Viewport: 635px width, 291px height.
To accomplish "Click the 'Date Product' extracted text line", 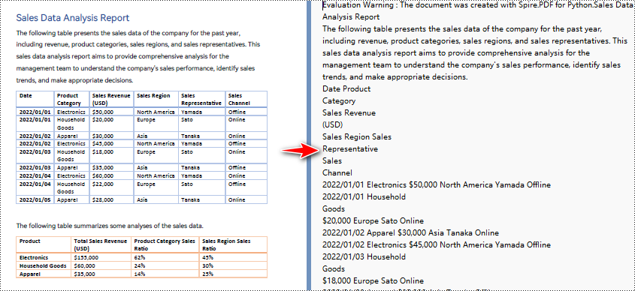I will click(346, 89).
